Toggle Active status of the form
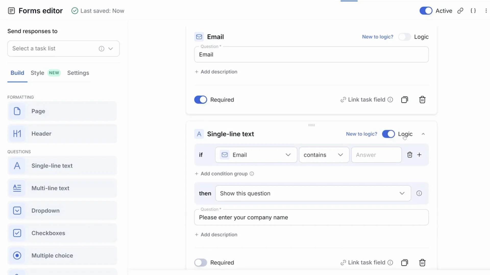490x275 pixels. (x=425, y=11)
